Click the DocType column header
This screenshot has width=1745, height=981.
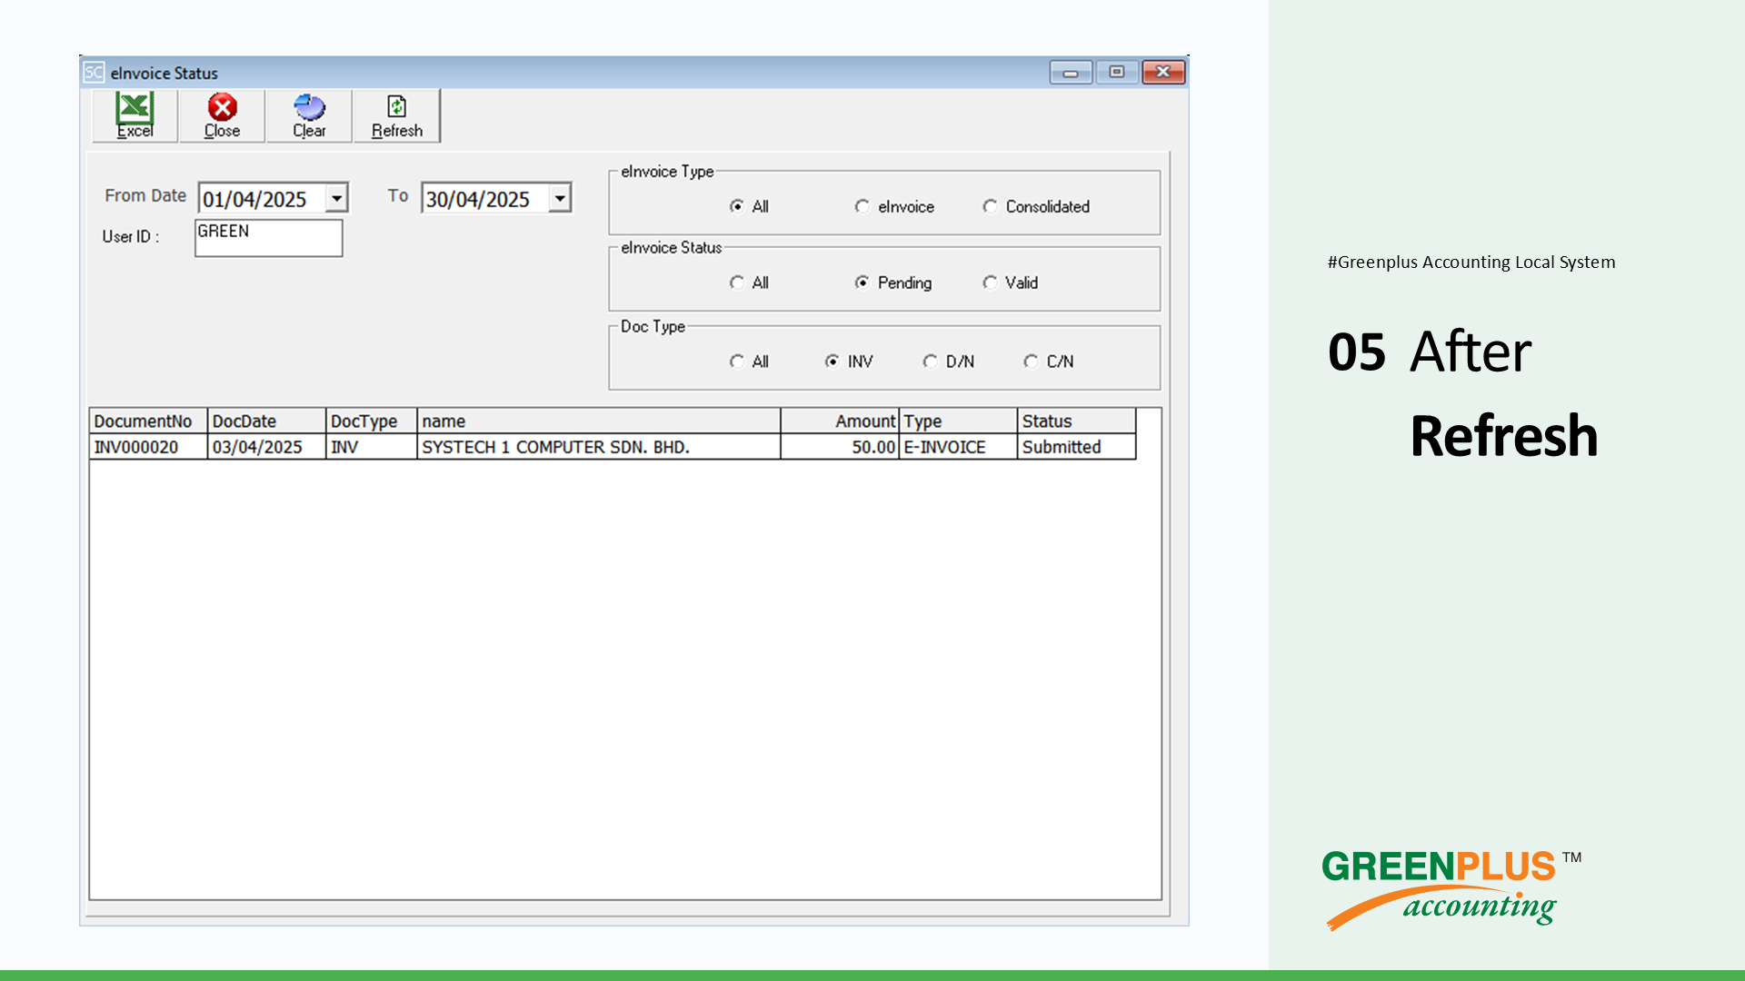[x=372, y=421]
